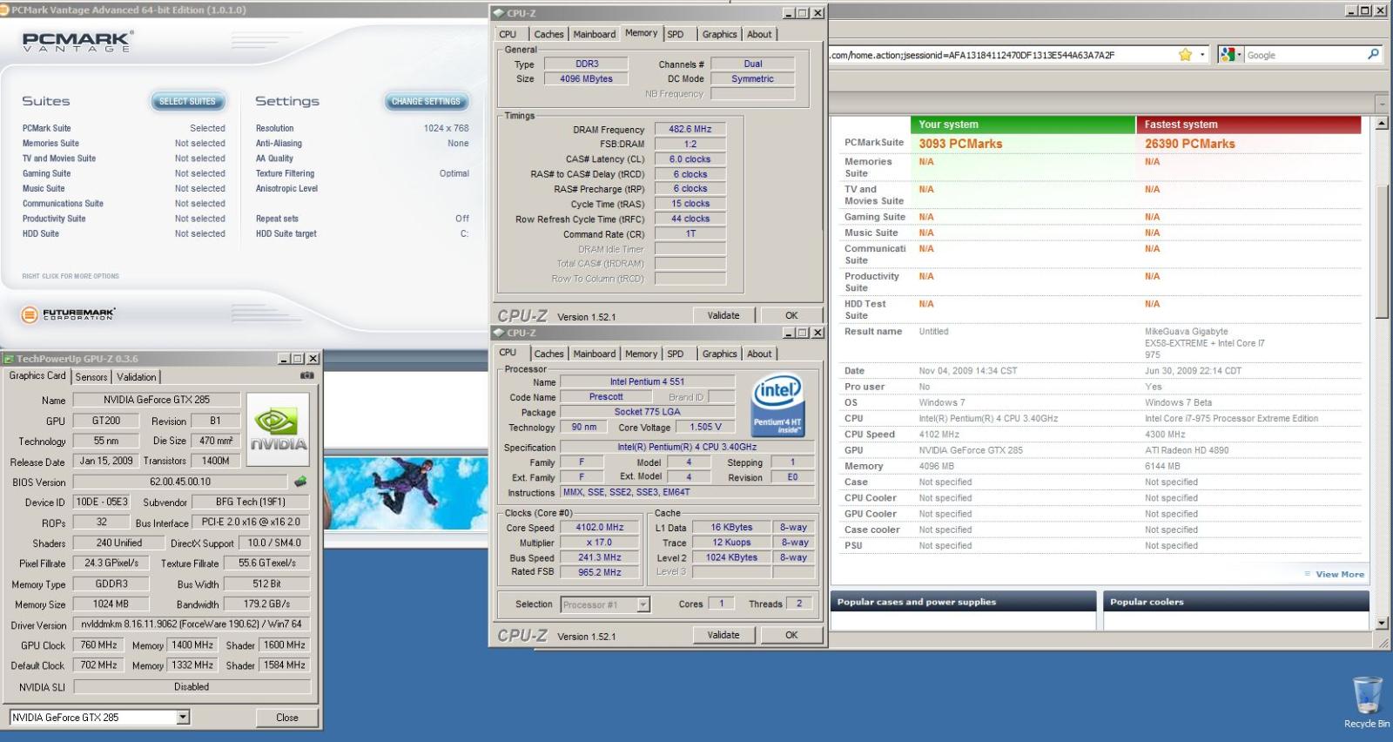Switch to SPD tab in the CPU-Z Memory window
Screen dimensions: 1393x742
point(676,34)
